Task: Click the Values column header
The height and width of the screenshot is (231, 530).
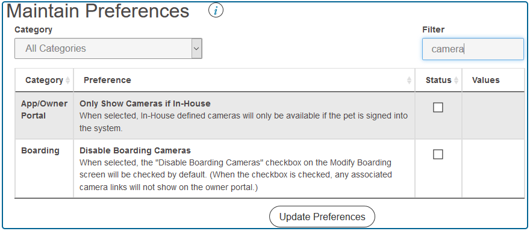Action: [485, 81]
